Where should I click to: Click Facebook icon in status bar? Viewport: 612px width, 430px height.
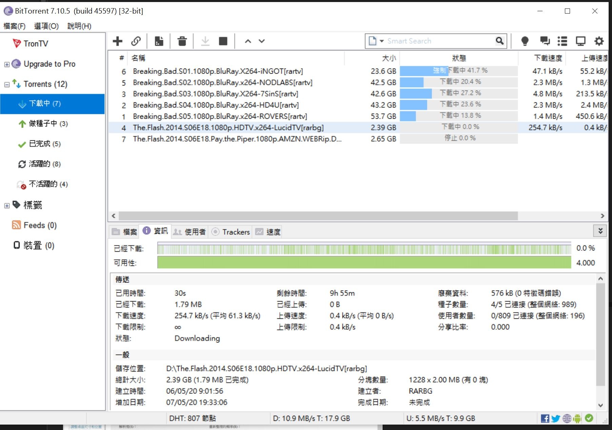545,418
